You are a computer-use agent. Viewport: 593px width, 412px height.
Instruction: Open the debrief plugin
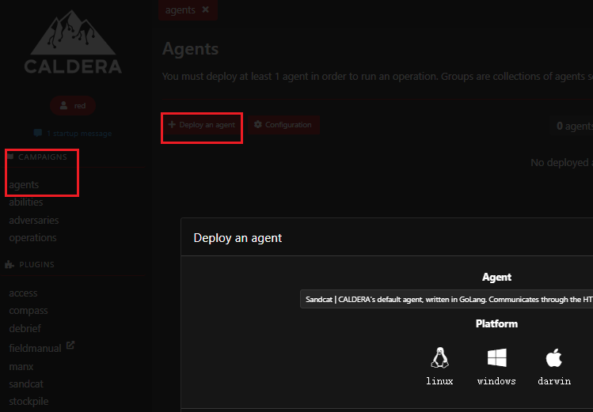(25, 328)
